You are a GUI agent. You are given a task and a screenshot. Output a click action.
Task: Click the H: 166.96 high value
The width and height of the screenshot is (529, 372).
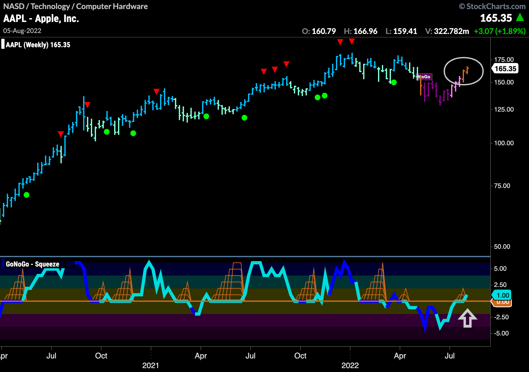[361, 31]
